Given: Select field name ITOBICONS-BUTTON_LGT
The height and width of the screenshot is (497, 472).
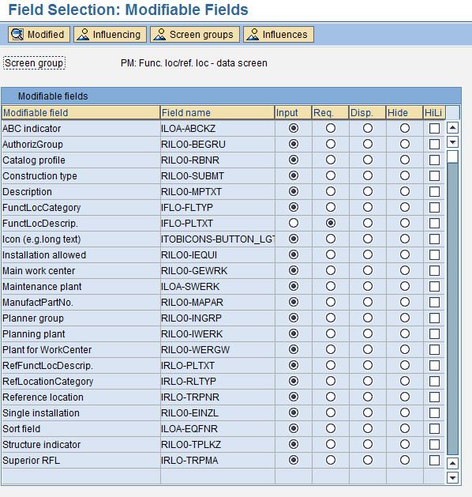Looking at the screenshot, I should (x=218, y=239).
